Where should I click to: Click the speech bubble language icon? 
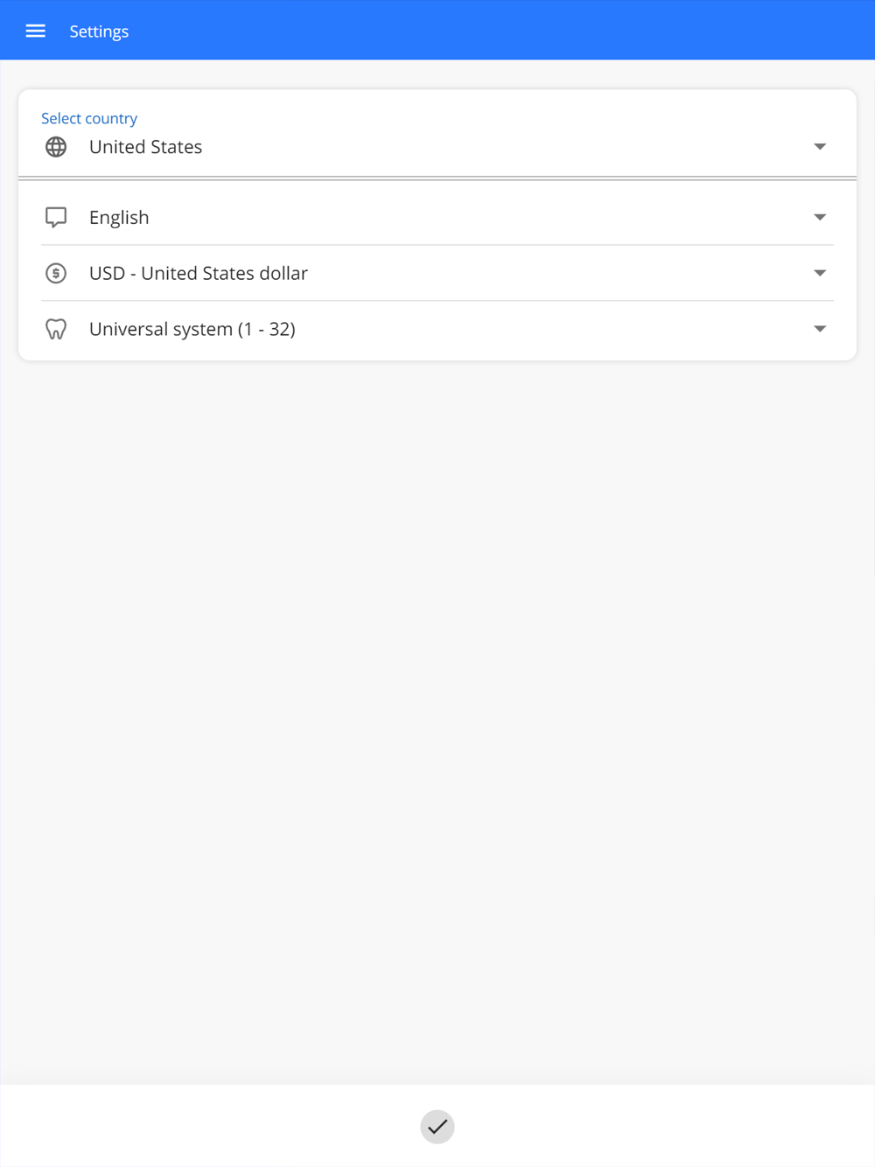[x=56, y=217]
